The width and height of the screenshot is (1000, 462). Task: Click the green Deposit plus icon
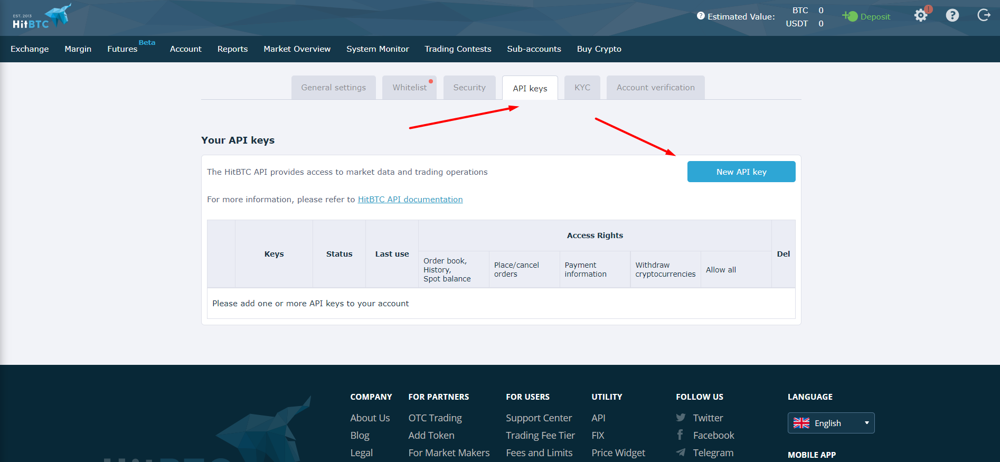(850, 16)
